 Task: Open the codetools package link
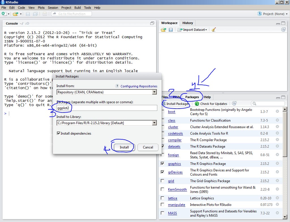click(175, 133)
